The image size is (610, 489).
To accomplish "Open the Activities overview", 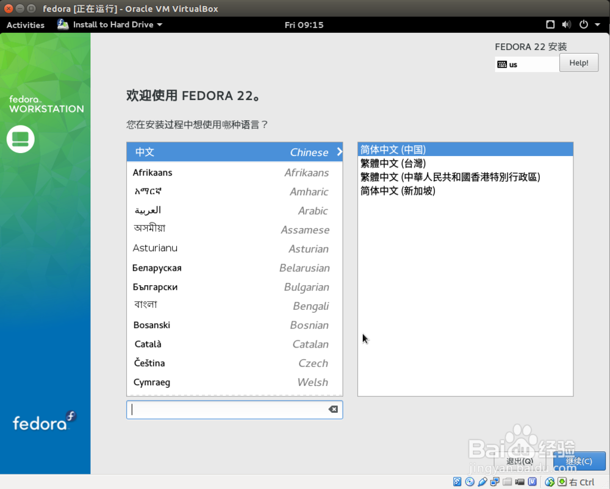I will [26, 25].
